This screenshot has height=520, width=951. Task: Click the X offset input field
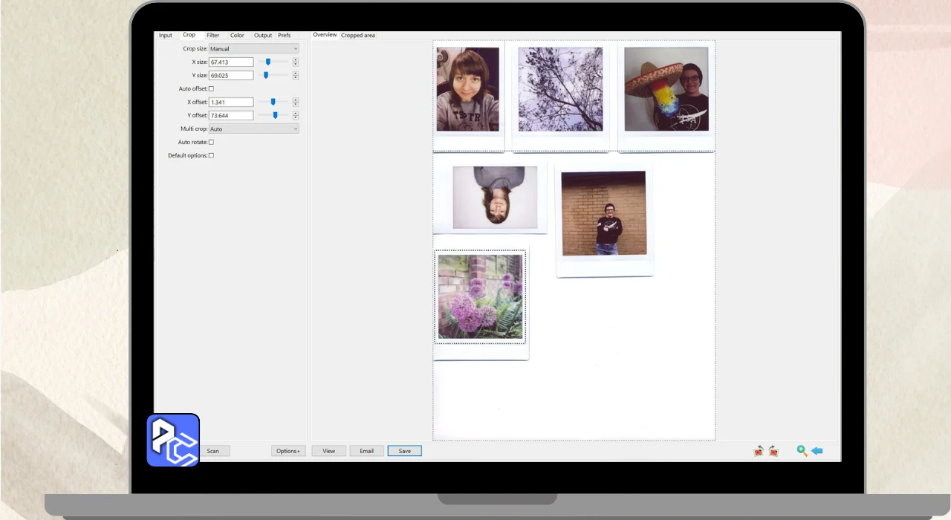pos(231,103)
